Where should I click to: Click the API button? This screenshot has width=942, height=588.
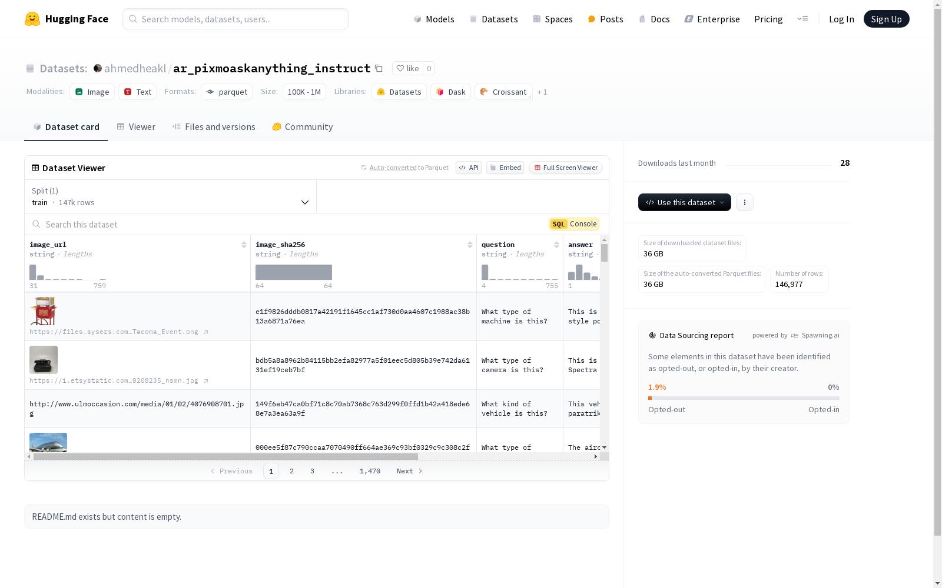click(x=469, y=168)
